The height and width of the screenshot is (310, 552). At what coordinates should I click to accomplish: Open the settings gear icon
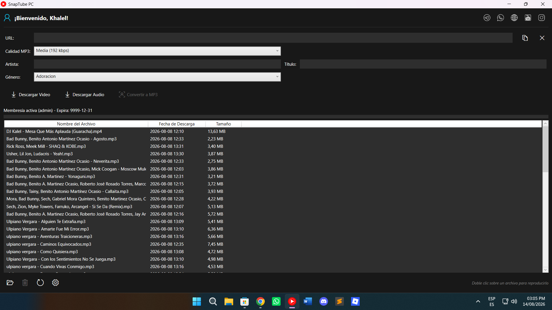tap(55, 283)
